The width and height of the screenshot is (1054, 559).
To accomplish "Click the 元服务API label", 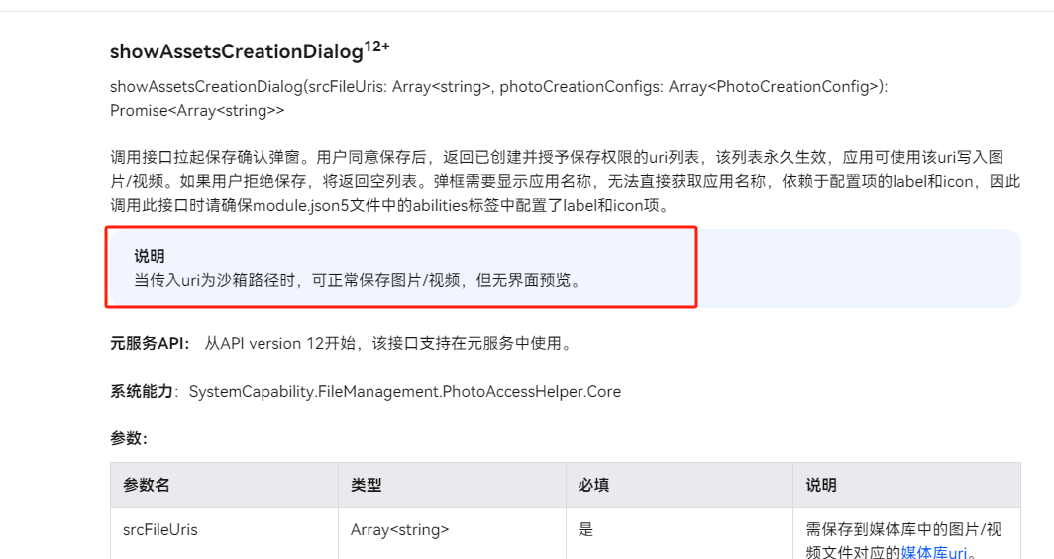I will click(150, 343).
